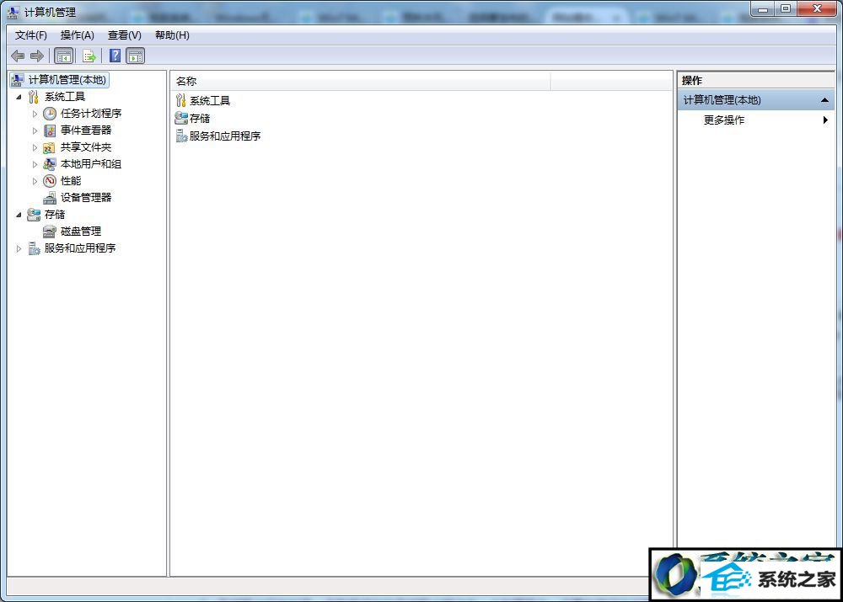
Task: Toggle the show/hide console tree icon
Action: [x=63, y=56]
